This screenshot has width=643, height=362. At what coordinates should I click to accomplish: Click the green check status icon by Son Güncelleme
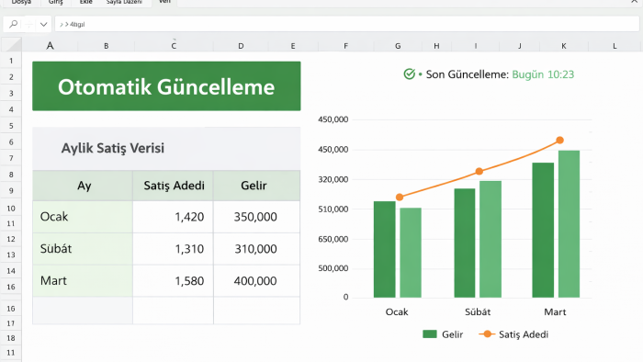pyautogui.click(x=409, y=74)
